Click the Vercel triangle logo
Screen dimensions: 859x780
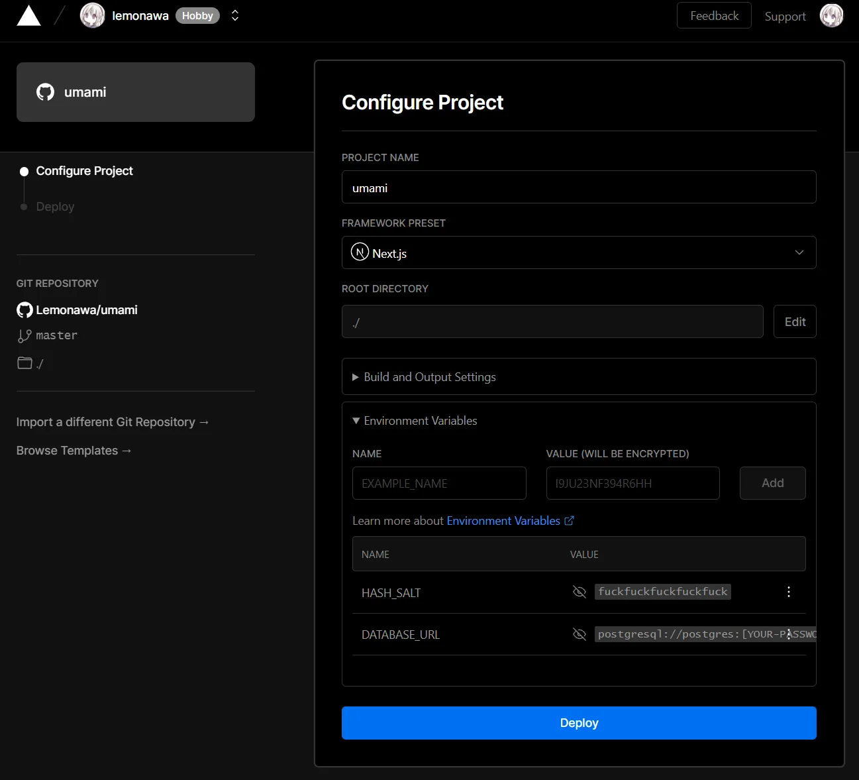pyautogui.click(x=28, y=15)
